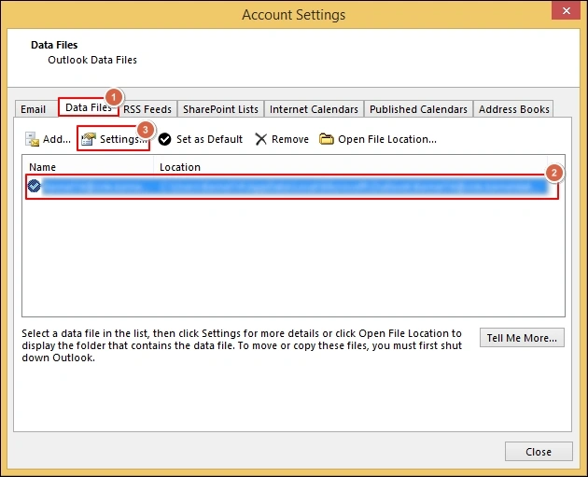Switch to the Published Calendars tab
The image size is (588, 477).
(x=418, y=109)
